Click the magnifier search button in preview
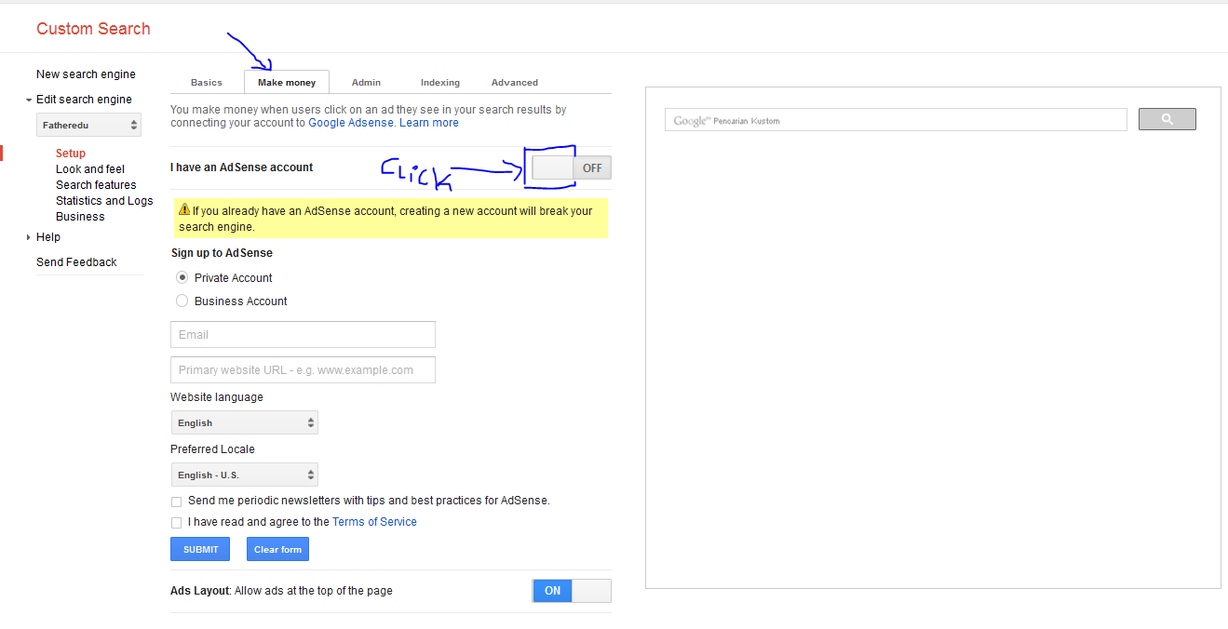This screenshot has height=629, width=1228. [1167, 119]
